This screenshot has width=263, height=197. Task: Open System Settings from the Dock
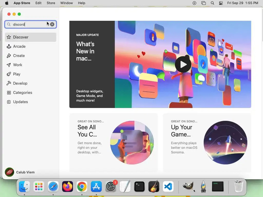click(x=111, y=186)
